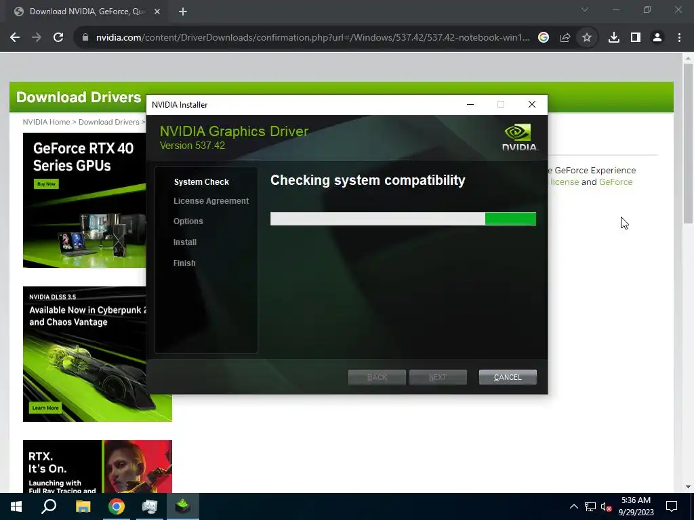Image resolution: width=694 pixels, height=520 pixels.
Task: View site info via the padlock icon
Action: point(86,38)
